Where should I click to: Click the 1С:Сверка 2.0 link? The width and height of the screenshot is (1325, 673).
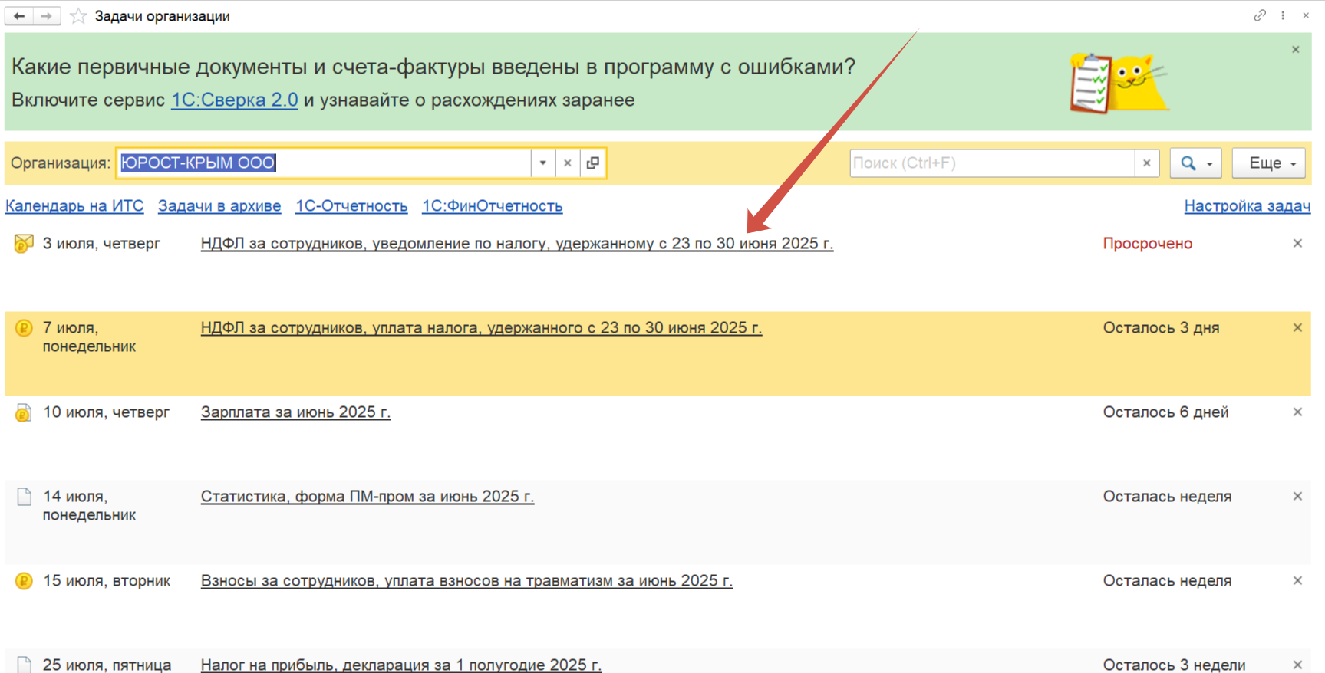(x=234, y=100)
